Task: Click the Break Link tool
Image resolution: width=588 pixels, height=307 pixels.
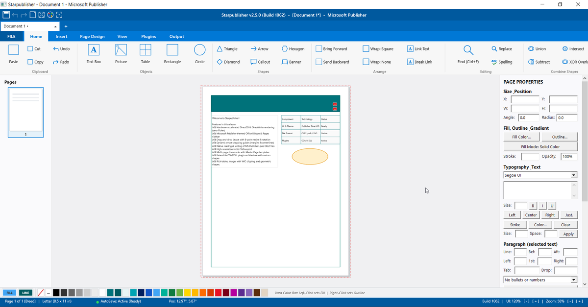Action: pyautogui.click(x=420, y=62)
